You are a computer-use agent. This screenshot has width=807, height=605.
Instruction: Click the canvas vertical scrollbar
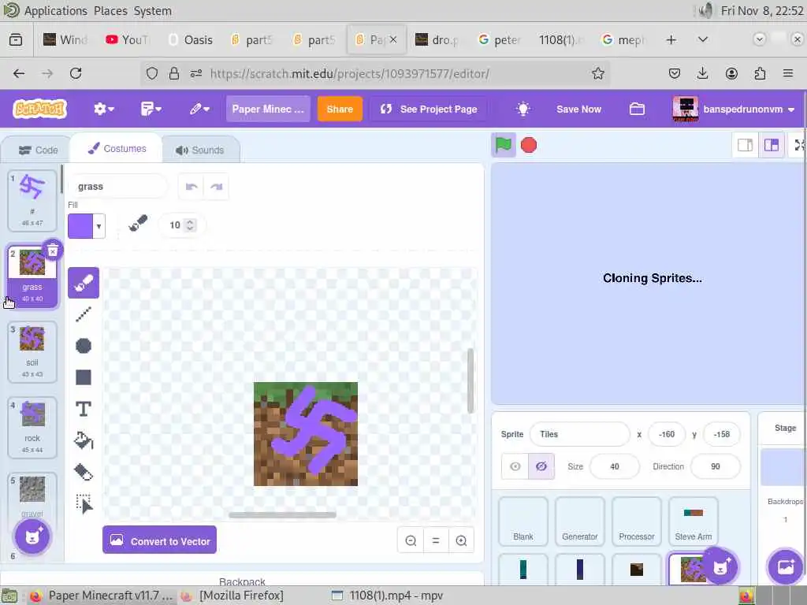coord(470,380)
